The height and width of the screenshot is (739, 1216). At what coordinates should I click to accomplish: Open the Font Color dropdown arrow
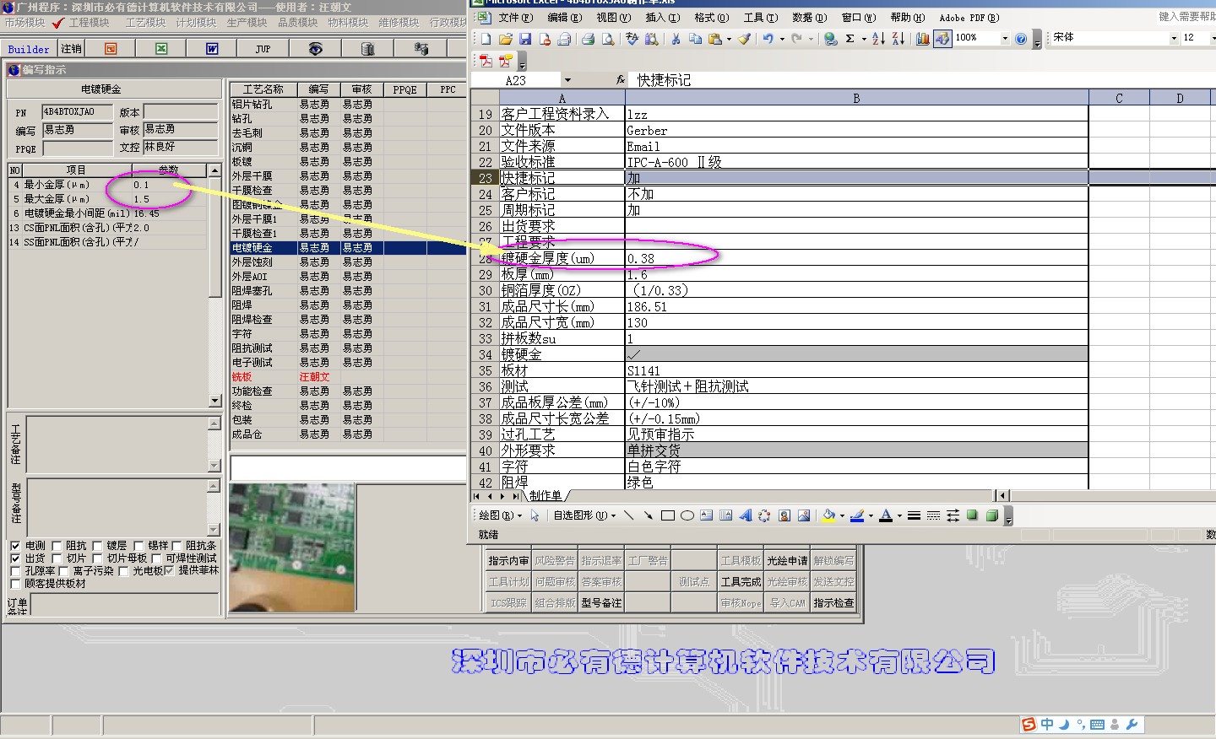[899, 515]
